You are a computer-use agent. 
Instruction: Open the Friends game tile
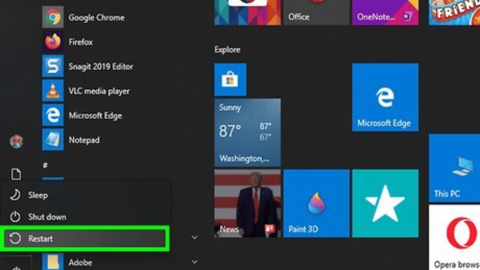[x=454, y=12]
